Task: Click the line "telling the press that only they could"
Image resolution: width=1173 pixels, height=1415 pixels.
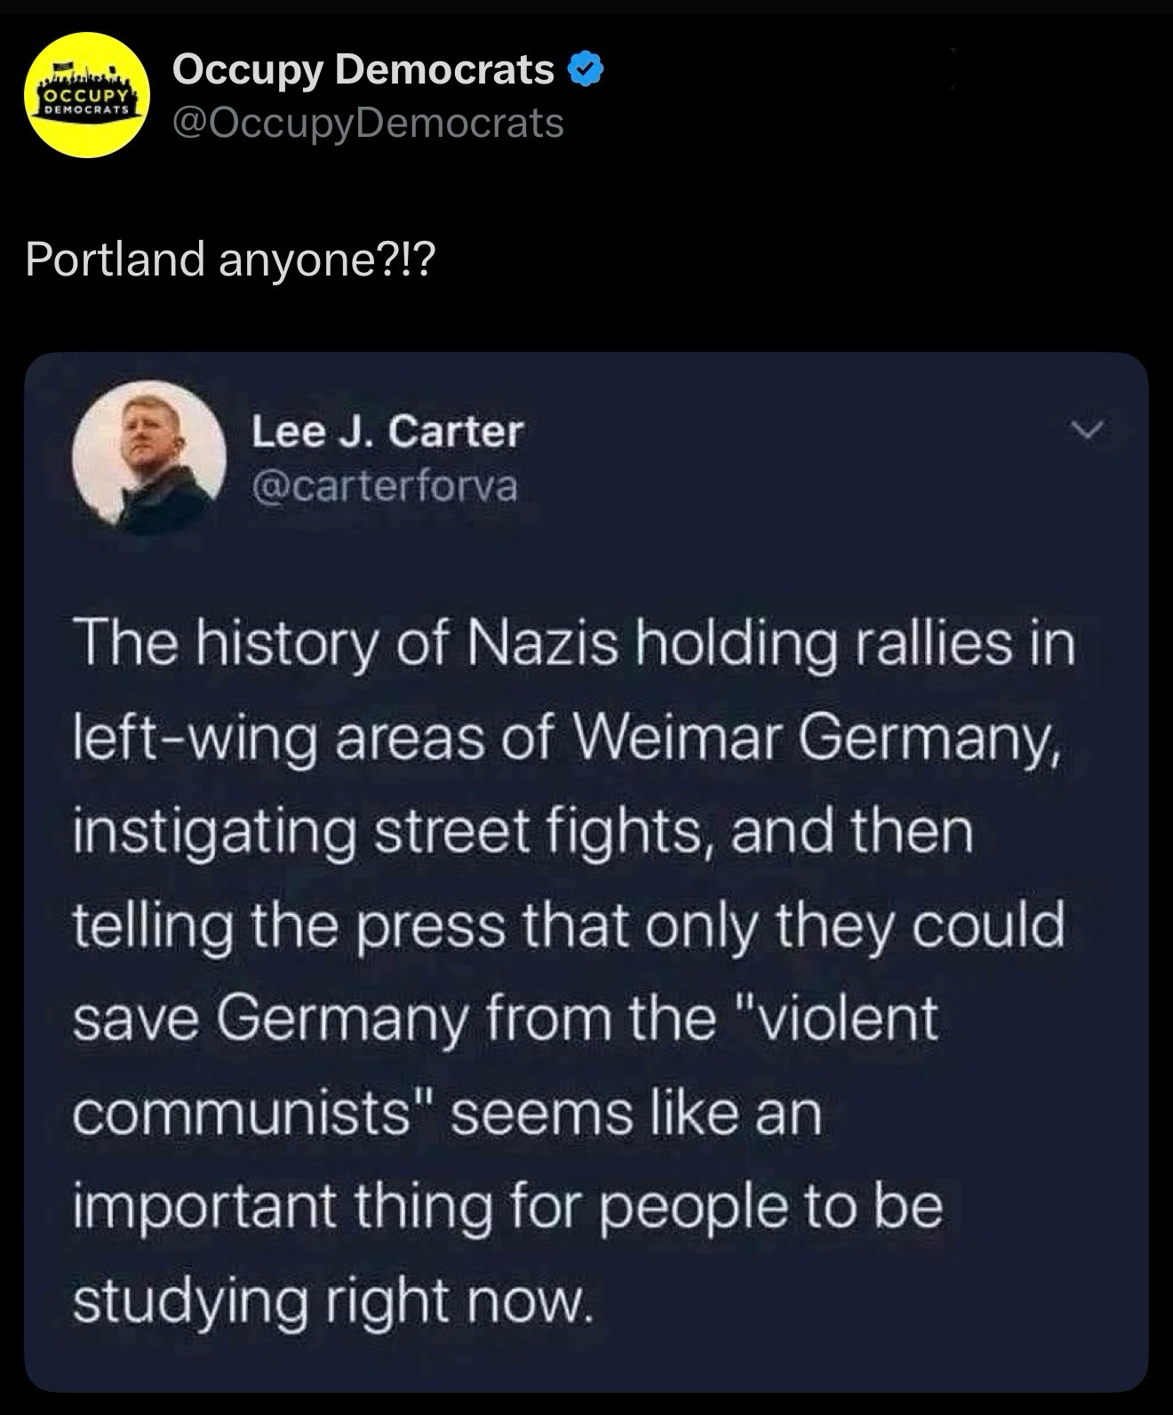Action: pyautogui.click(x=567, y=925)
